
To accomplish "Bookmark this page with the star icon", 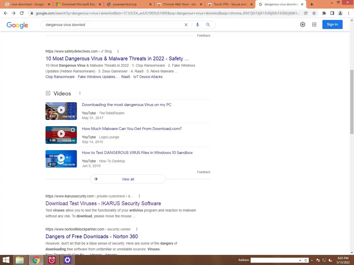I will (314, 13).
